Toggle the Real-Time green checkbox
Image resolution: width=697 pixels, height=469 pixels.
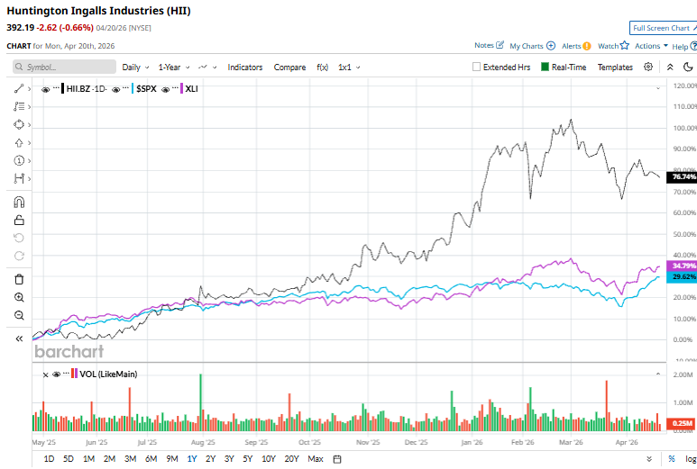[x=545, y=67]
